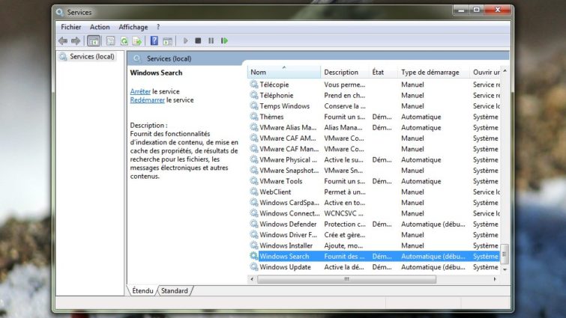Switch to the Standard tab
This screenshot has height=318, width=566.
click(x=175, y=290)
